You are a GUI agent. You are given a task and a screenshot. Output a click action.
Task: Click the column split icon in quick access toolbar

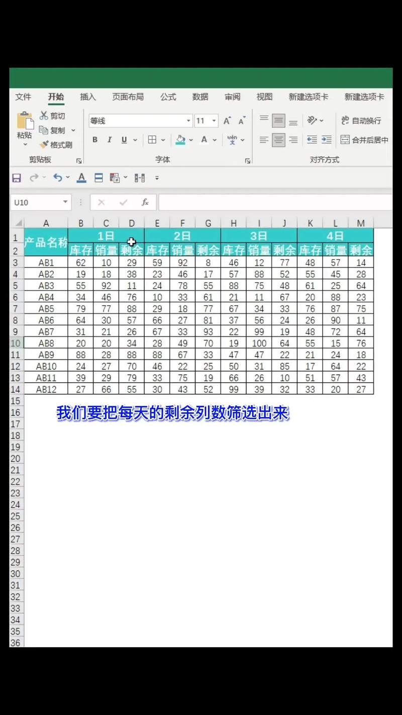click(x=140, y=178)
